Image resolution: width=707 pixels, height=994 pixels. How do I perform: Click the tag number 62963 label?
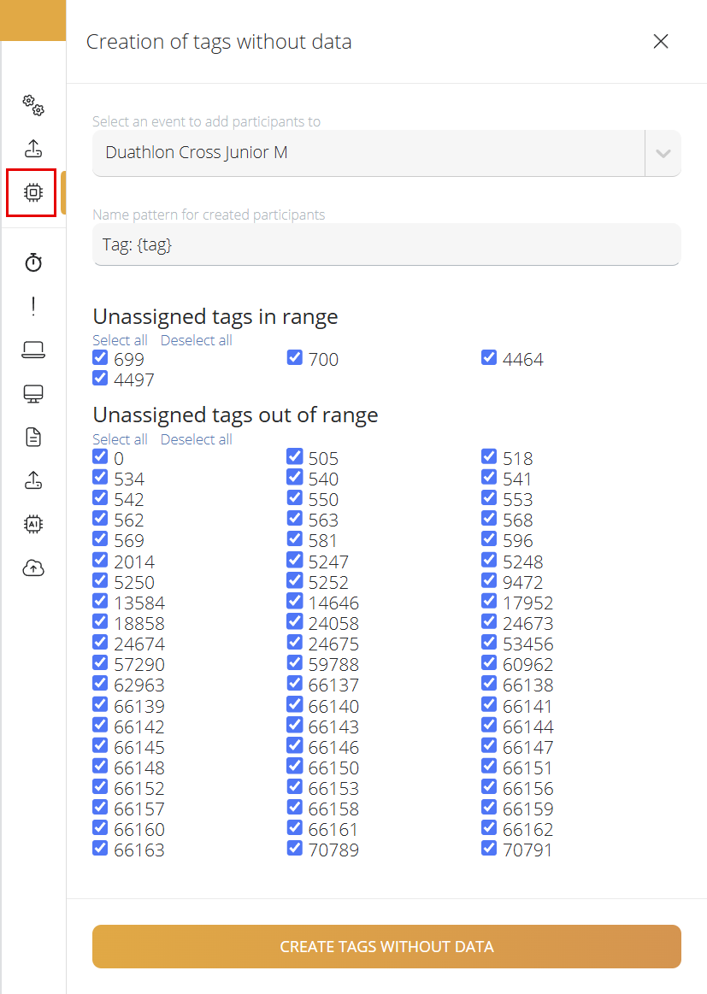point(139,685)
